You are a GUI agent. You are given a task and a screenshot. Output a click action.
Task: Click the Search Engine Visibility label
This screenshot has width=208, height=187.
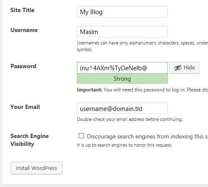30,140
